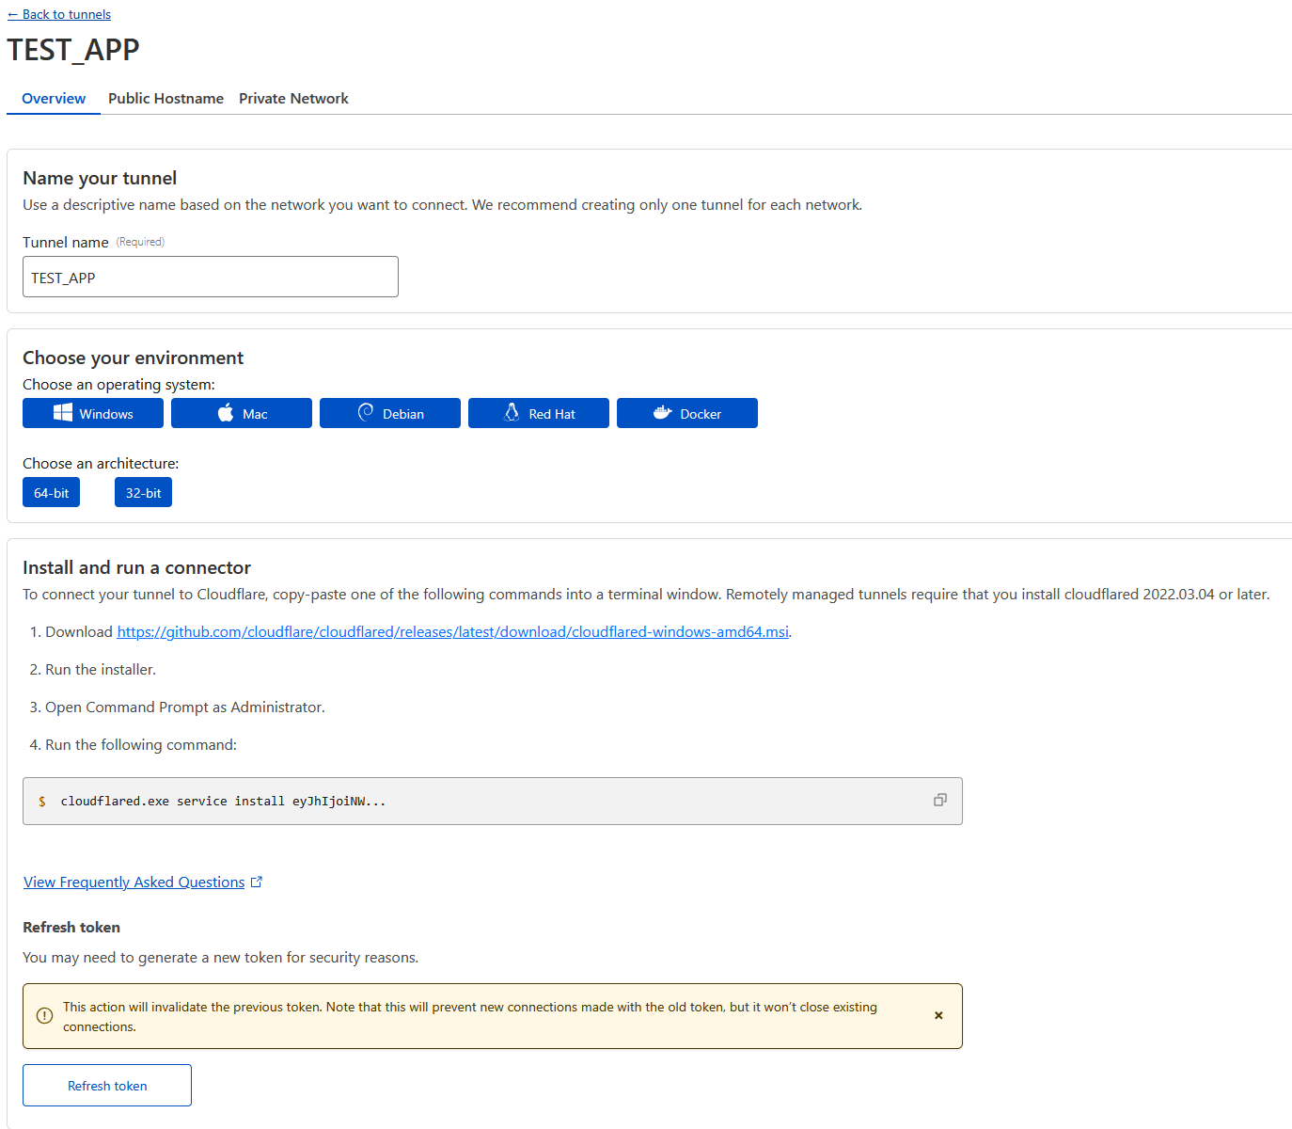Select the Red Hat operating system
Viewport: 1292px width, 1129px height.
point(538,413)
